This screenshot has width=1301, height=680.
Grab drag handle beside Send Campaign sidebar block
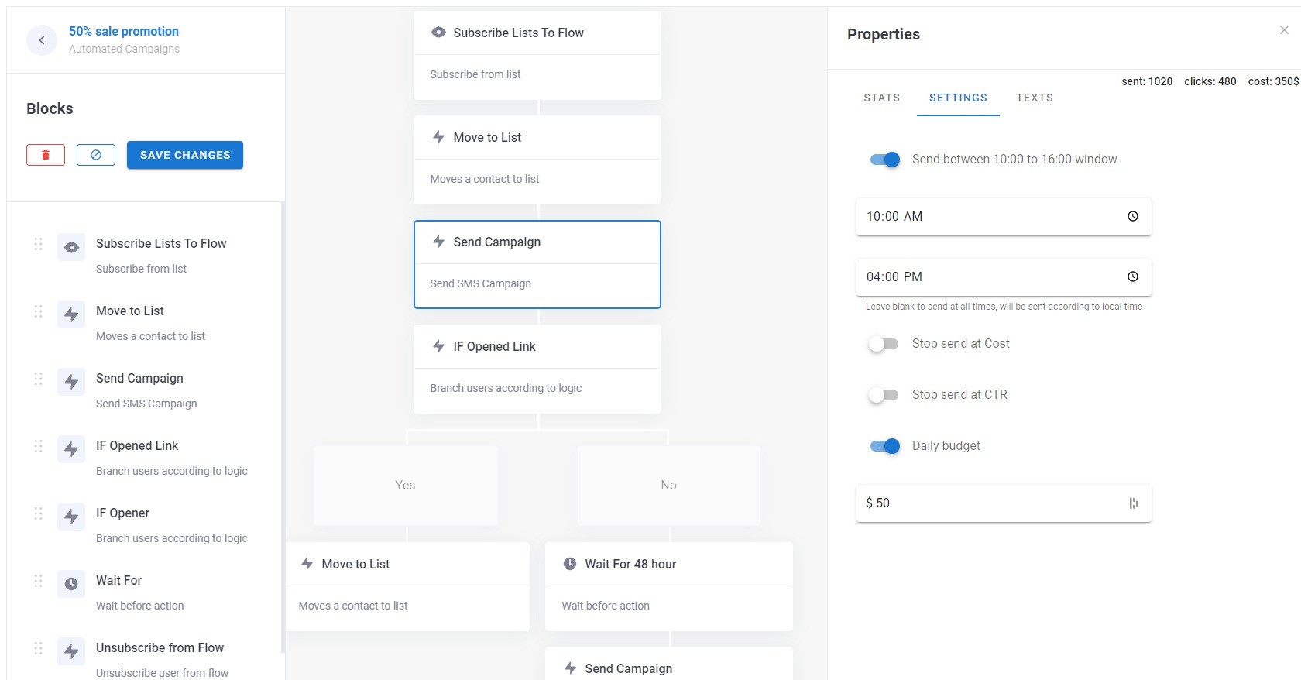point(38,379)
